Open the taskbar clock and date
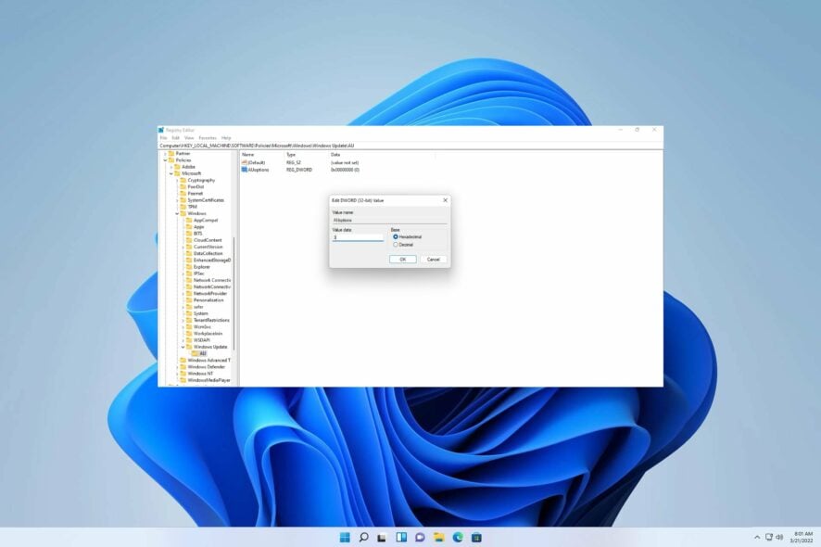Screen dimensions: 821x547 tap(802, 537)
